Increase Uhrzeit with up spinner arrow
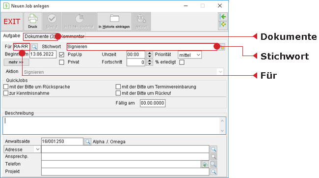 (150, 53)
